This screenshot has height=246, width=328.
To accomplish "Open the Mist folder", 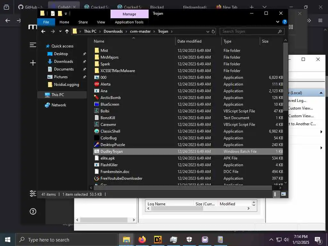I will (104, 50).
